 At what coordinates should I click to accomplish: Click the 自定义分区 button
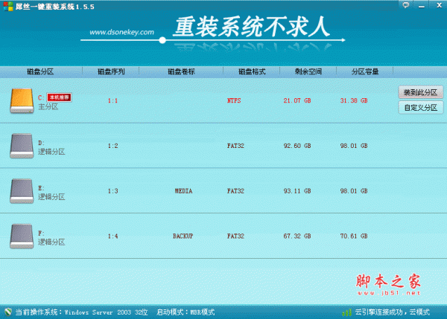[420, 108]
